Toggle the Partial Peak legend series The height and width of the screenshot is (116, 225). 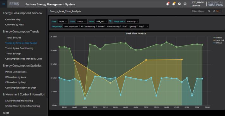coord(219,40)
